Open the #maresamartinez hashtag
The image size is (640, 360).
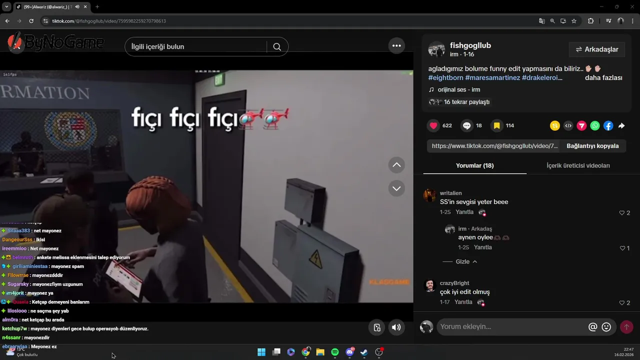coord(492,78)
